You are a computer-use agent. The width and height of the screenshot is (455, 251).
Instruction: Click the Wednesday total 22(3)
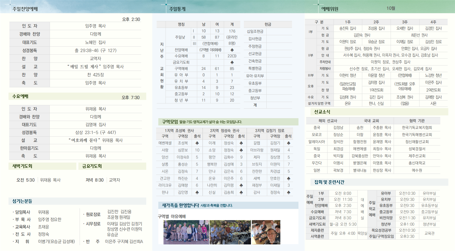(232, 56)
